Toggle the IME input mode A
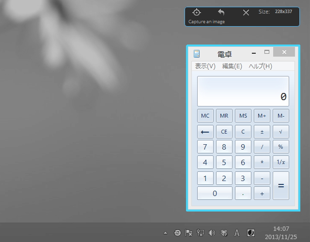The width and height of the screenshot is (310, 242). (x=237, y=233)
